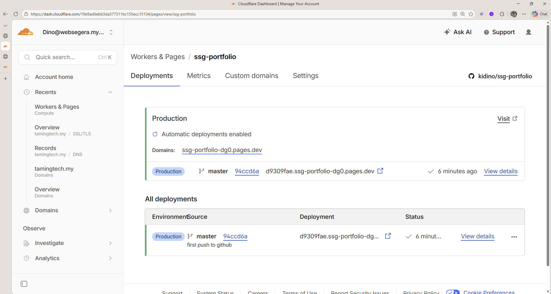
Task: Click the browser address bar URL
Action: click(113, 14)
